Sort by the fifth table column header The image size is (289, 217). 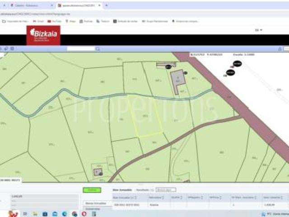(x=215, y=198)
